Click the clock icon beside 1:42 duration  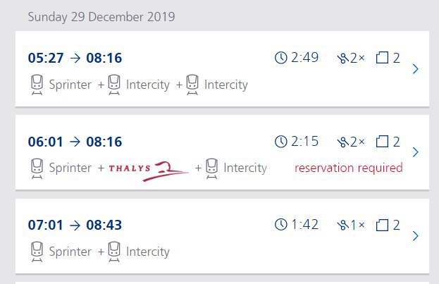click(x=281, y=225)
